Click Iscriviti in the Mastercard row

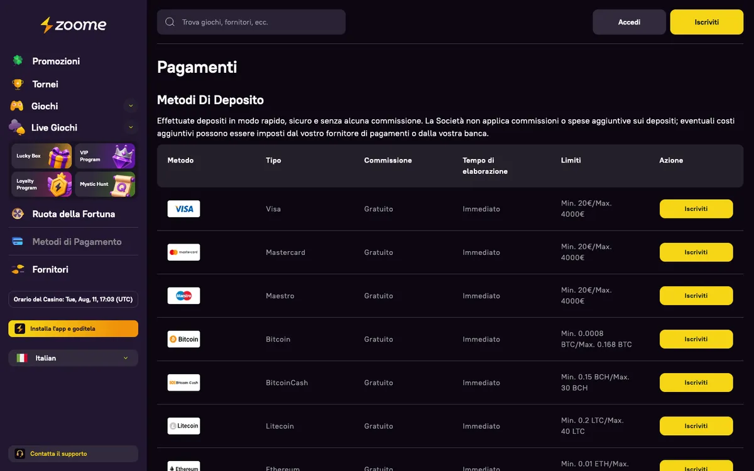[x=696, y=252]
